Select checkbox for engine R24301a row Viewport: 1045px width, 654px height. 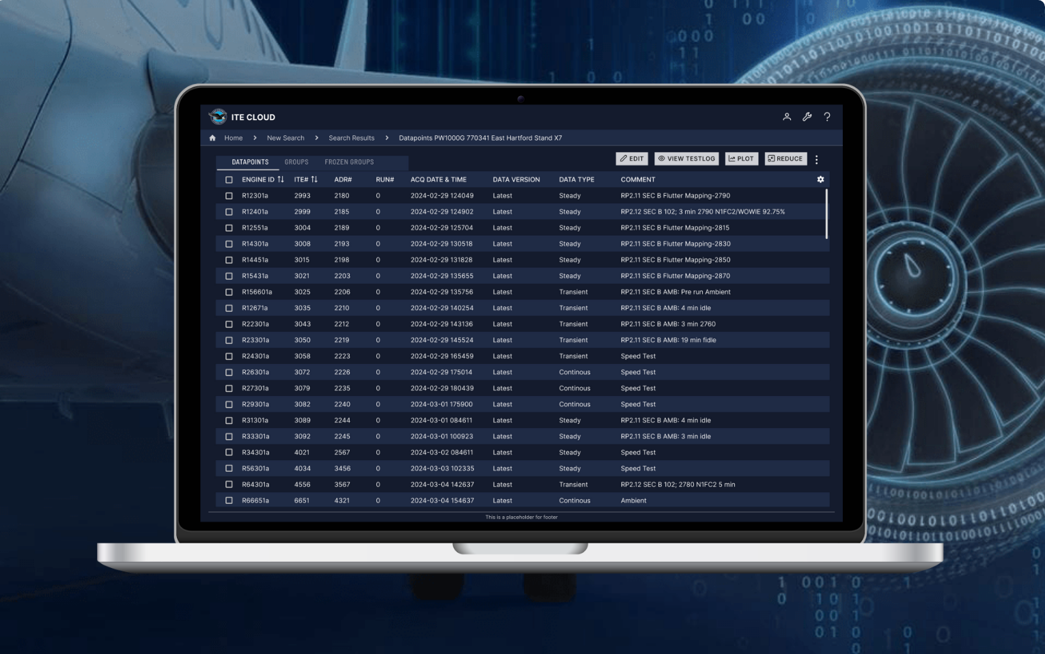(x=229, y=356)
